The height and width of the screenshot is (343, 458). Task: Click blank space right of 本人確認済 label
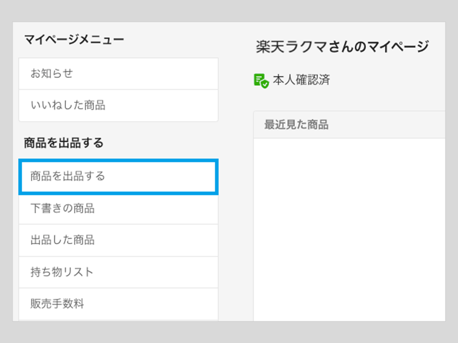tap(389, 80)
